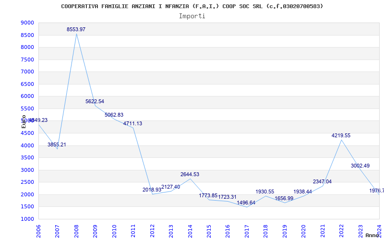The width and height of the screenshot is (384, 240).
Task: Select the 2017 year axis label
Action: click(247, 231)
